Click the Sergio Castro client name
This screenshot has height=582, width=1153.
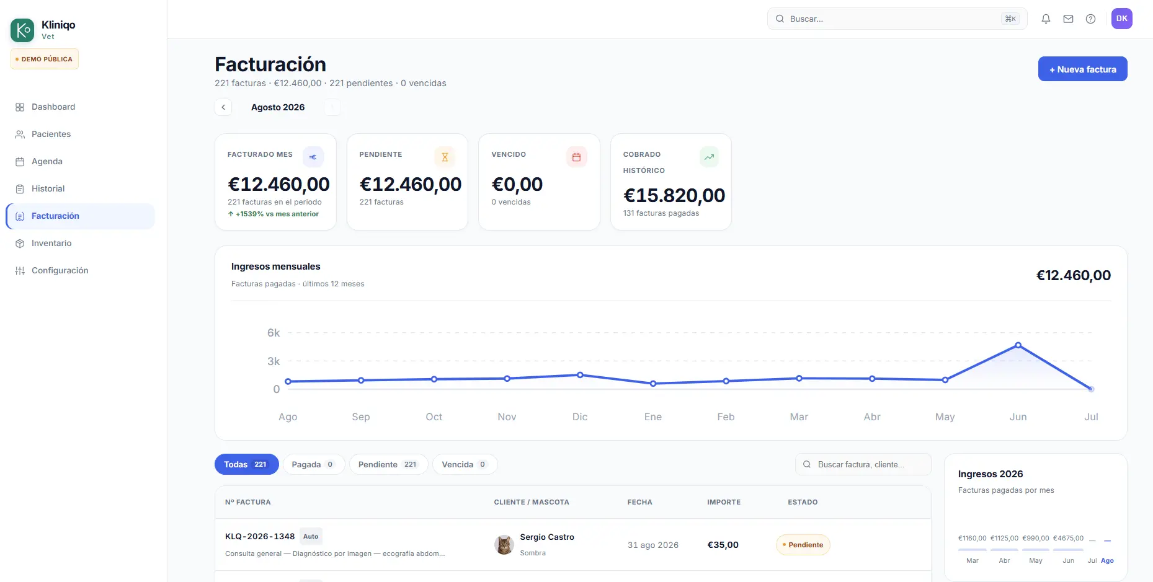(547, 537)
